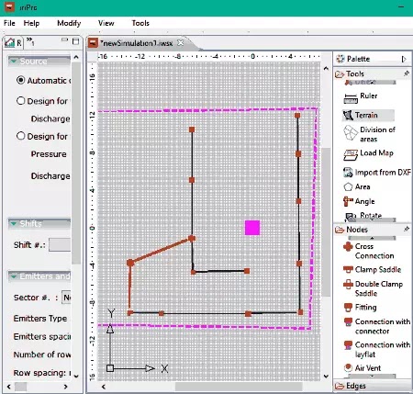The width and height of the screenshot is (413, 394).
Task: Click the canvas vertical scrollbar thumb
Action: pos(326,222)
